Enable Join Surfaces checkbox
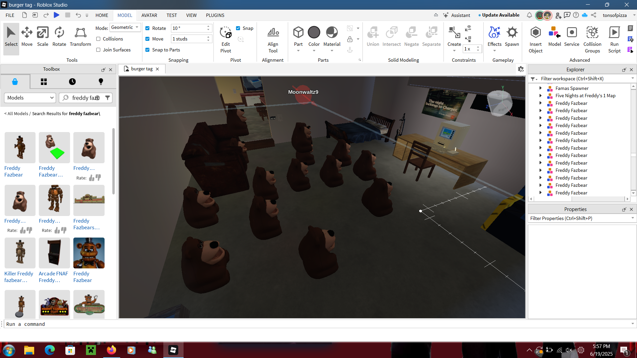The image size is (637, 358). click(x=98, y=50)
